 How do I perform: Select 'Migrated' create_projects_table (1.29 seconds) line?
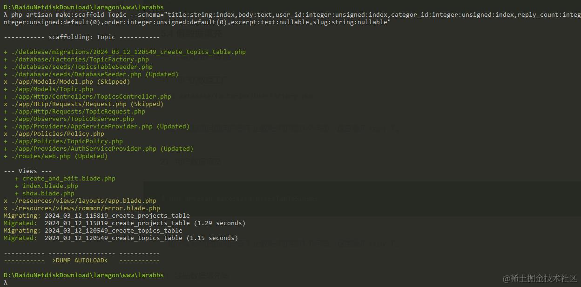click(125, 223)
